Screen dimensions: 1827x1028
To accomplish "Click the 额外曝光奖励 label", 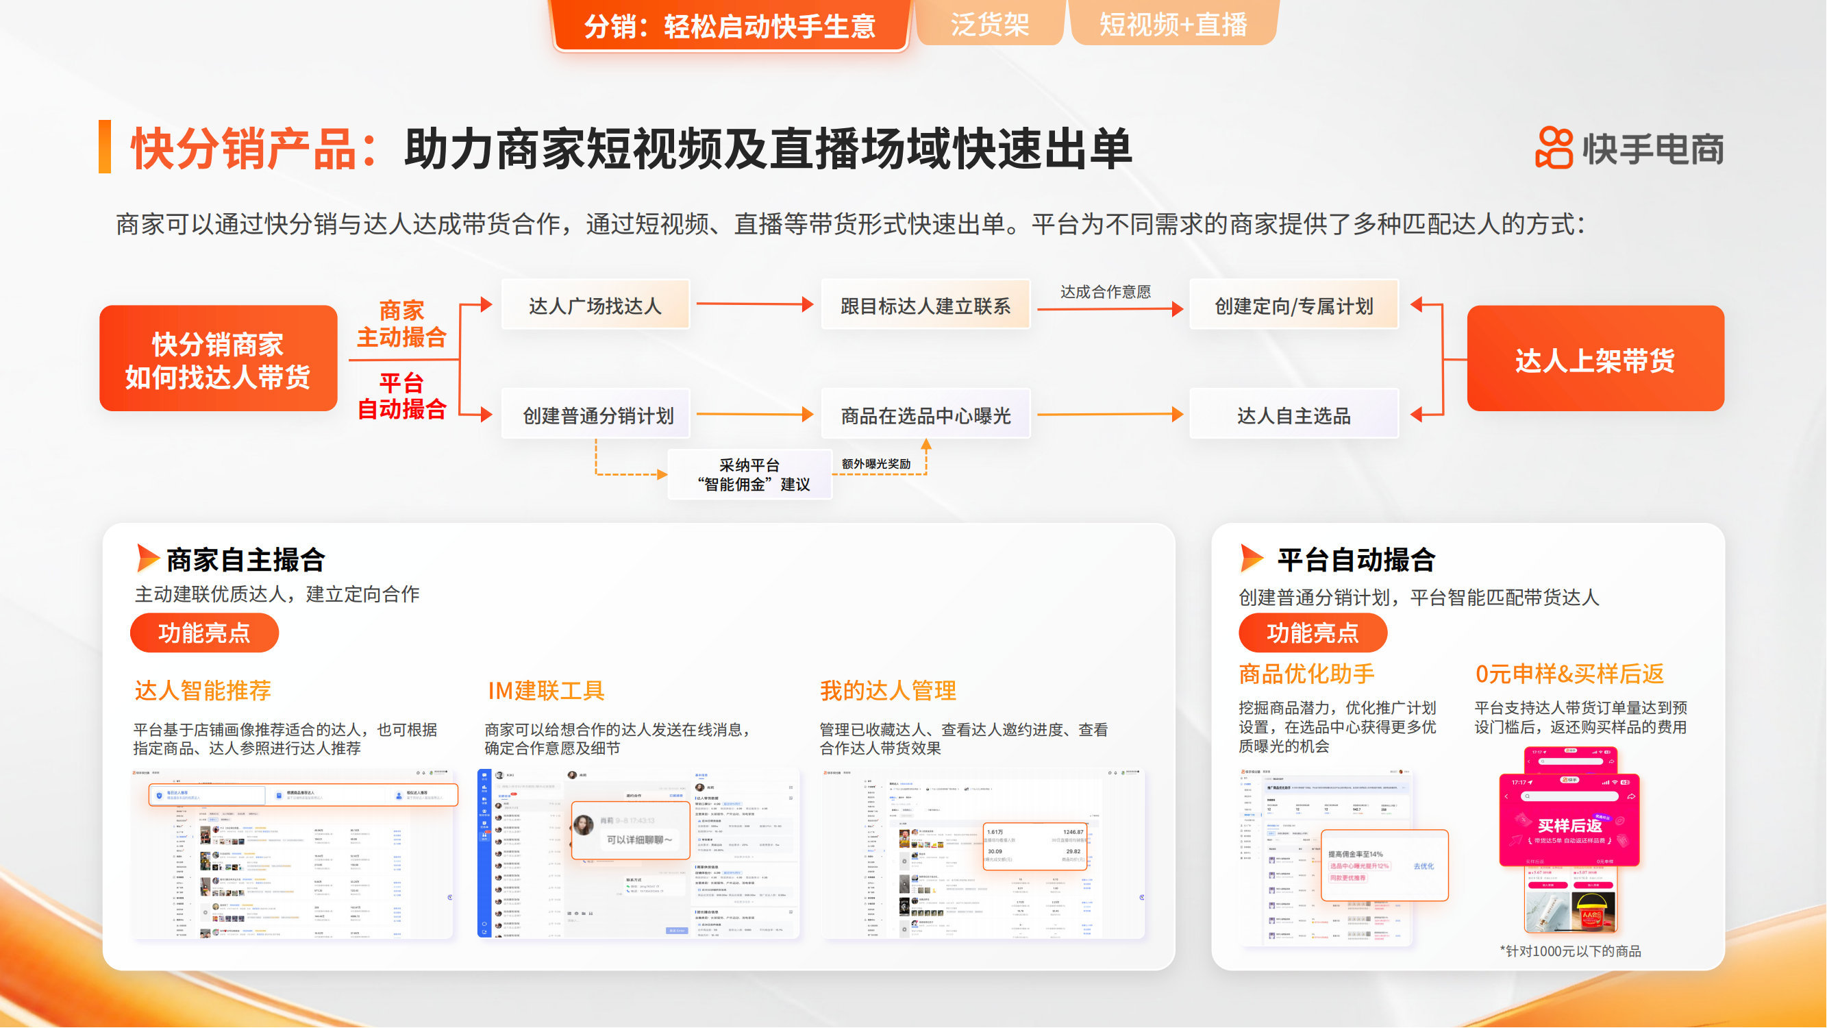I will point(876,464).
